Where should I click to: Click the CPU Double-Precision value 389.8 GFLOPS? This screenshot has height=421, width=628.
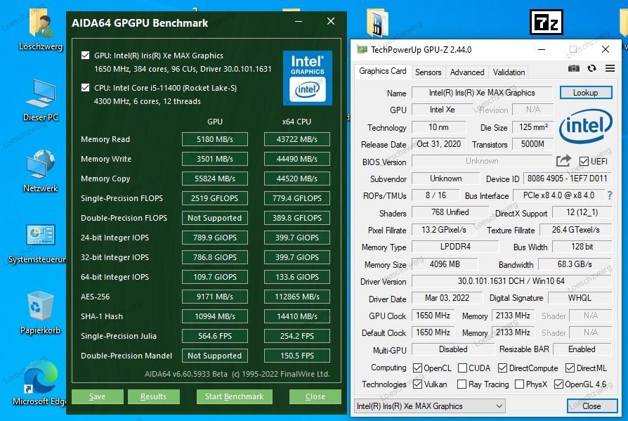coord(296,217)
